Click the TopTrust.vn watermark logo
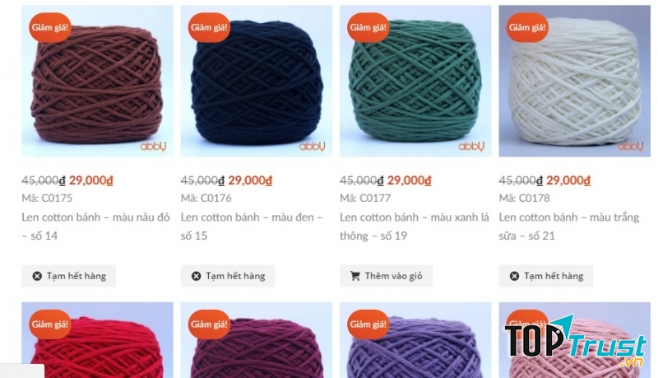The image size is (658, 378). tap(576, 341)
